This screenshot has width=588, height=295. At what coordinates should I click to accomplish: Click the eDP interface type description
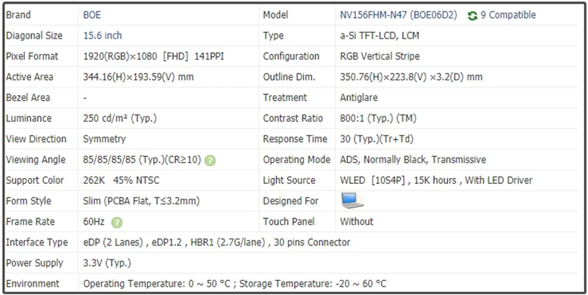[216, 242]
